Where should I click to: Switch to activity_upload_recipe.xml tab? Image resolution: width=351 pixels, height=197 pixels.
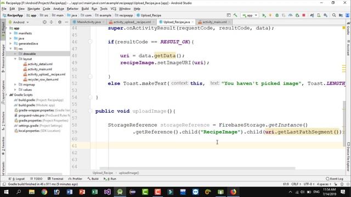[x=132, y=22]
